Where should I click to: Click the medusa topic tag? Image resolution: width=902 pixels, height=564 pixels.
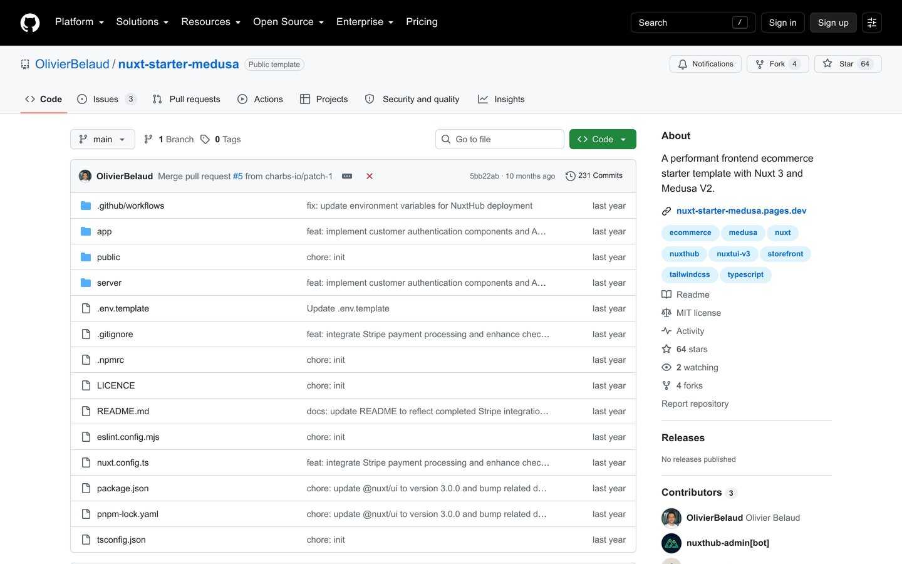743,232
